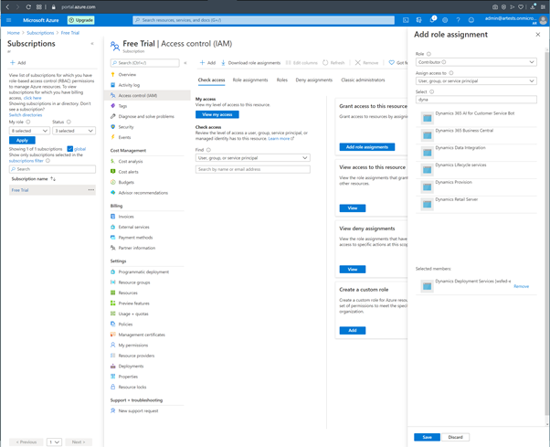Open ellipsis menu for Free Trial subscription
The height and width of the screenshot is (447, 550).
pos(90,190)
